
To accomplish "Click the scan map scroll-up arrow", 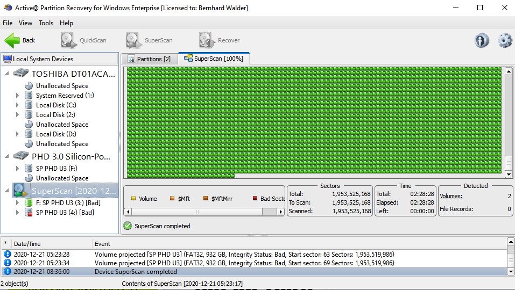I will click(509, 71).
